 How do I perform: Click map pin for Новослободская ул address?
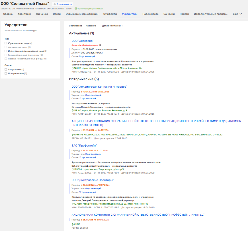73,204
